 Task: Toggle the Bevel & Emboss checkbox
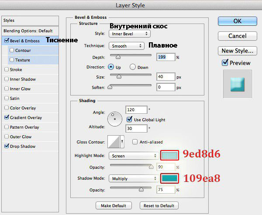(x=7, y=41)
